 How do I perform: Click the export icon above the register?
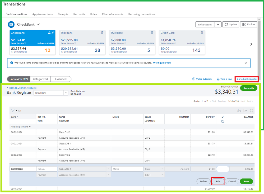click(x=245, y=111)
